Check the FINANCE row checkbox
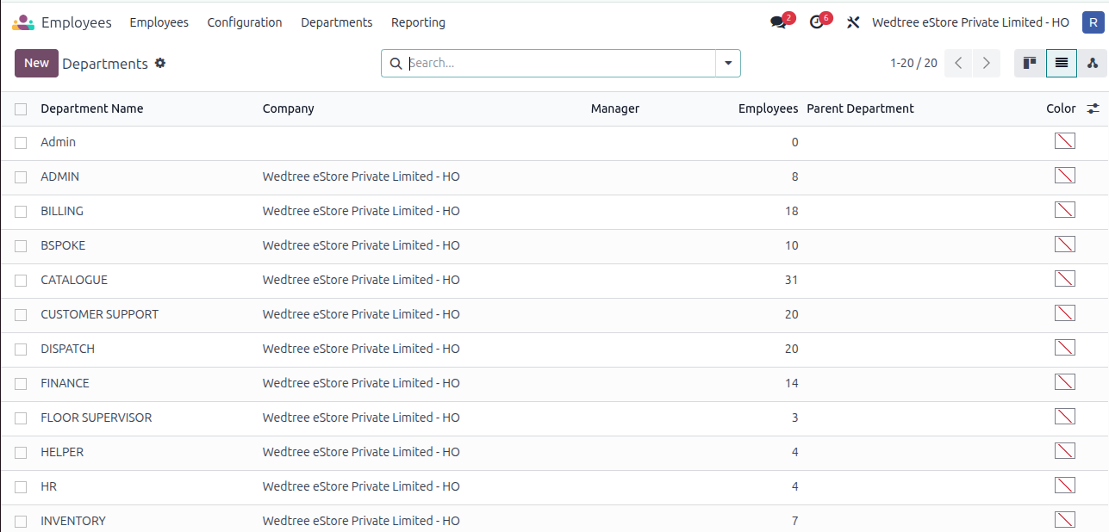Viewport: 1109px width, 532px height. (x=21, y=384)
